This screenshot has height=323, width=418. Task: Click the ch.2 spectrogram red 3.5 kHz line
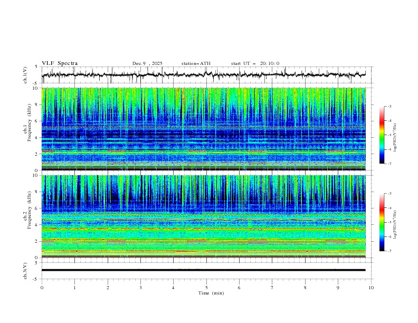[x=203, y=229]
